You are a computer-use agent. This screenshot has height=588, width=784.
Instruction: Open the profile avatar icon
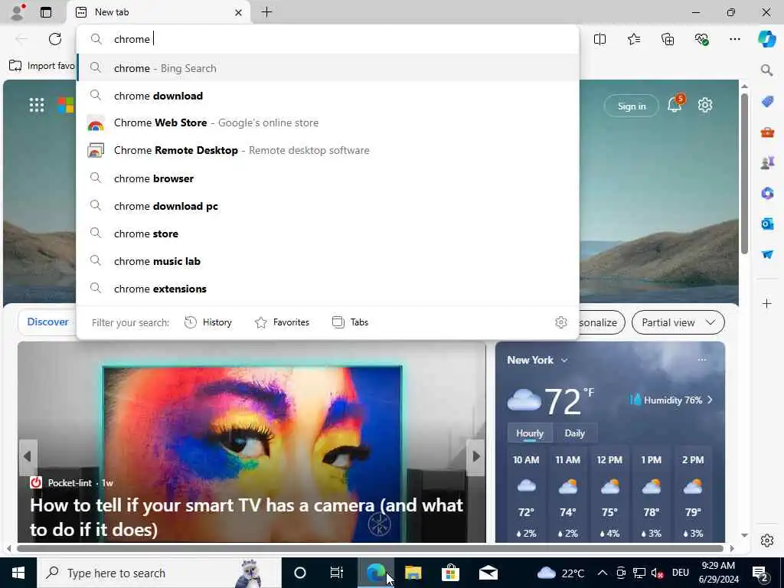[18, 12]
